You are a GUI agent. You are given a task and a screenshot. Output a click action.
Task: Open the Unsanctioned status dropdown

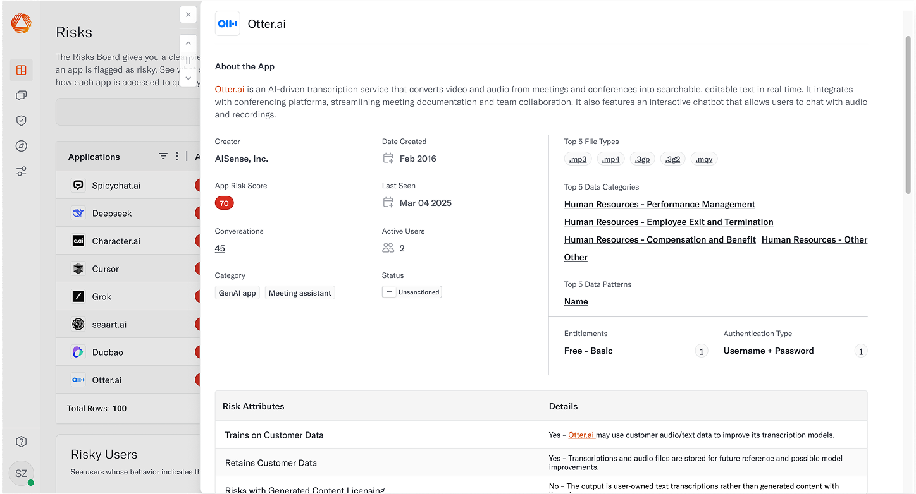tap(412, 292)
